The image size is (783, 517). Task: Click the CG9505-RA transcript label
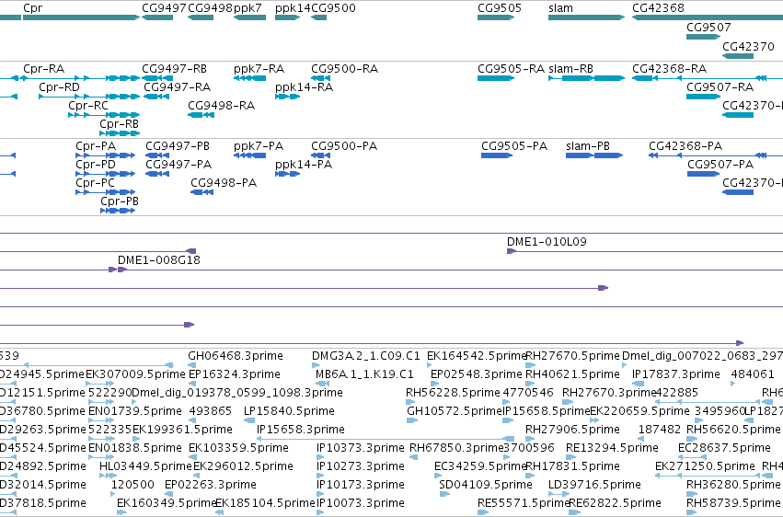pos(511,69)
